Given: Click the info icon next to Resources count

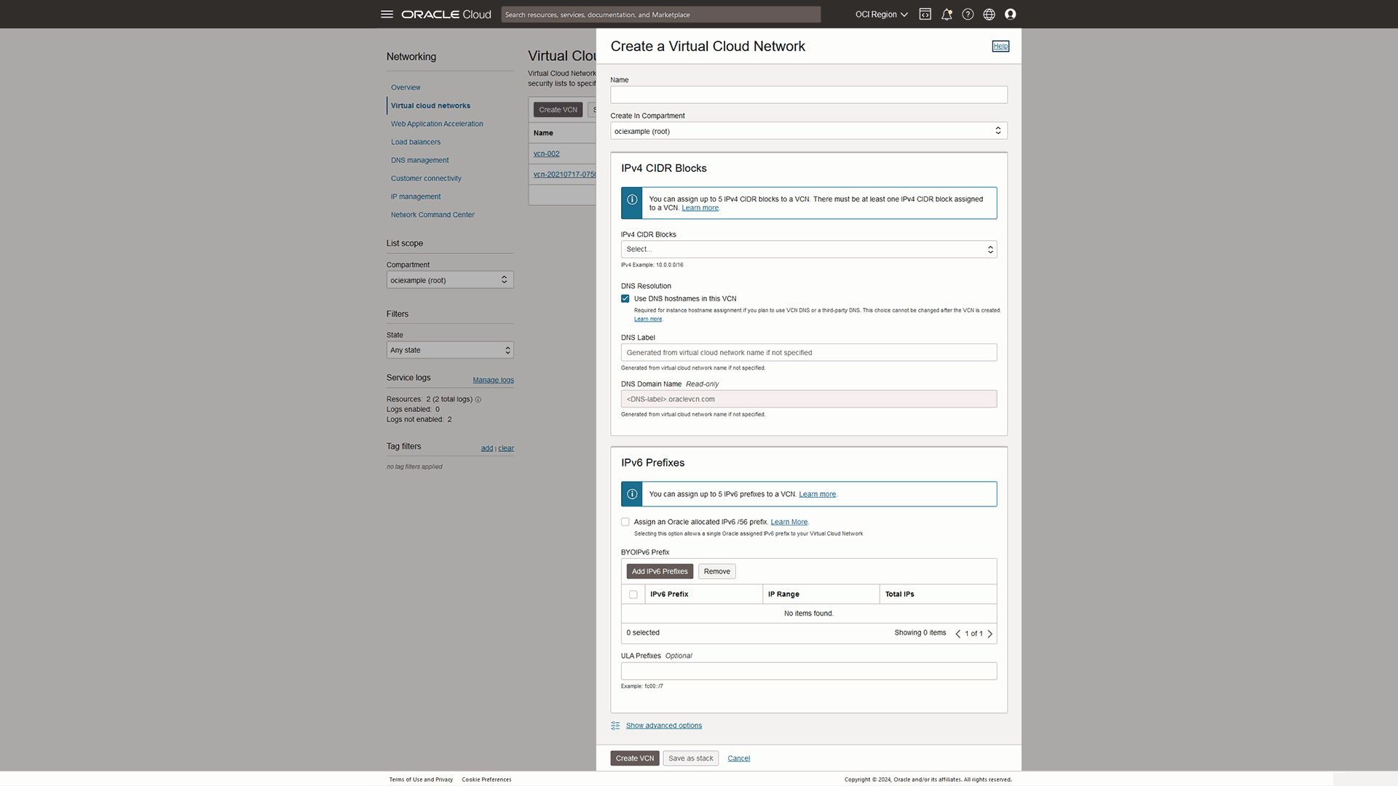Looking at the screenshot, I should (478, 399).
